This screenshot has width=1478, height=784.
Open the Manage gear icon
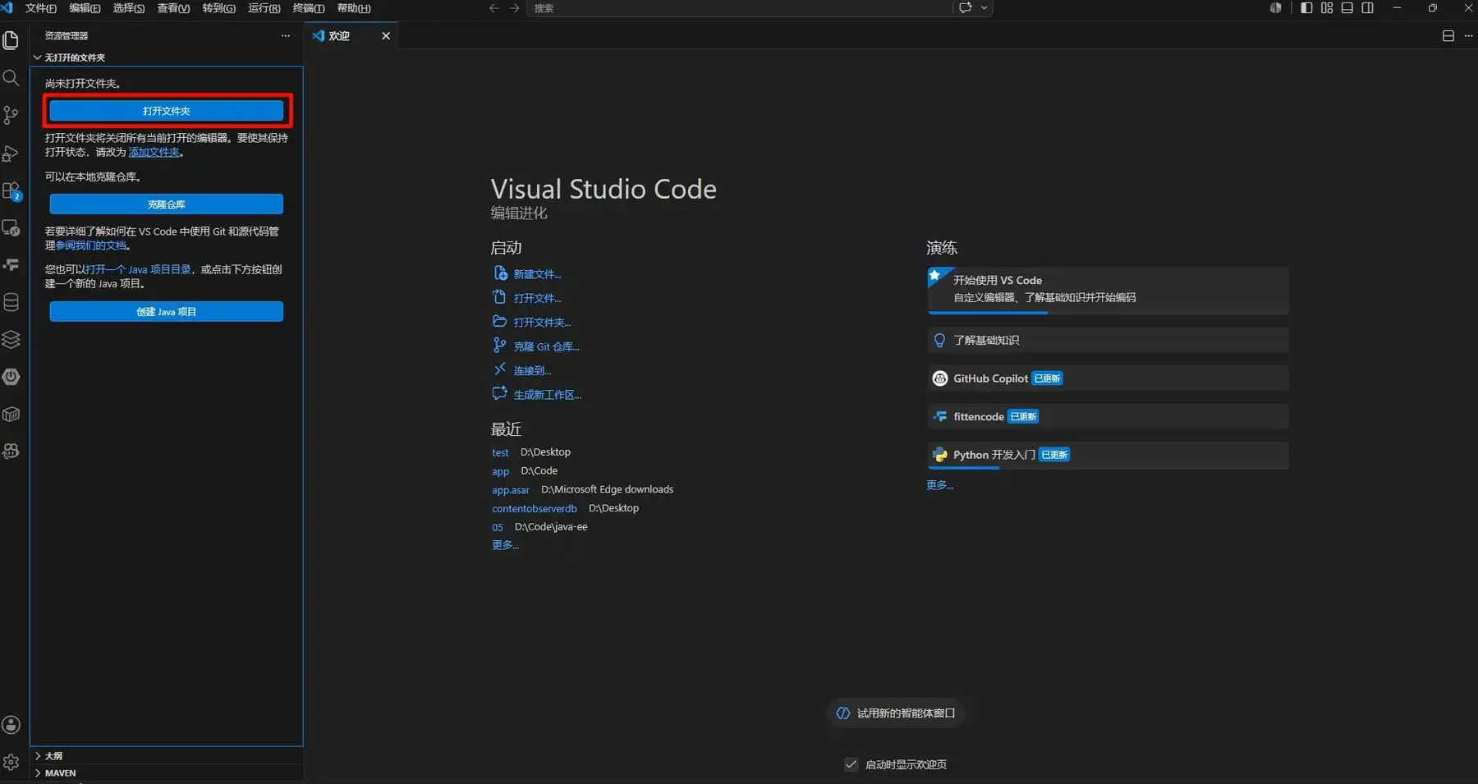[x=11, y=763]
